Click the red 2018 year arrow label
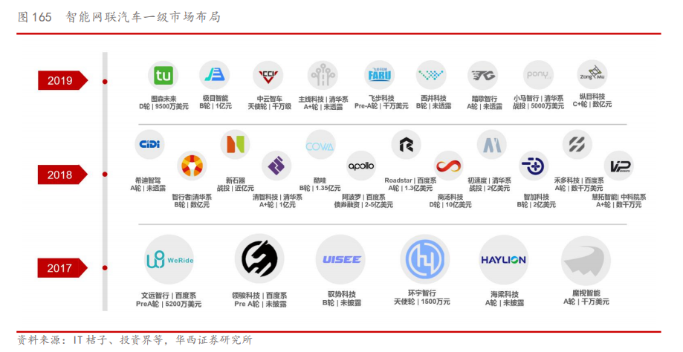Image resolution: width=683 pixels, height=352 pixels. point(62,175)
